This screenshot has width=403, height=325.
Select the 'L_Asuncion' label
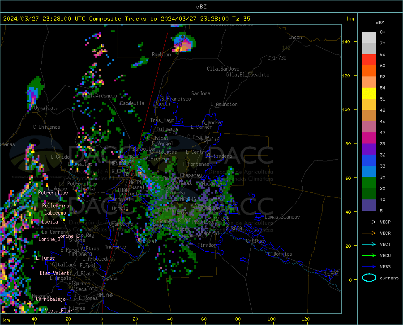pyautogui.click(x=224, y=104)
